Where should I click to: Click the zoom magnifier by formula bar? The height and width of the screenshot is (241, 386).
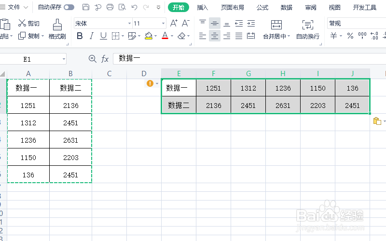click(92, 59)
